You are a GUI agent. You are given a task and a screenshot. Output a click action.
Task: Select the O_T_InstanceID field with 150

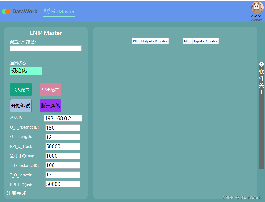(x=63, y=128)
